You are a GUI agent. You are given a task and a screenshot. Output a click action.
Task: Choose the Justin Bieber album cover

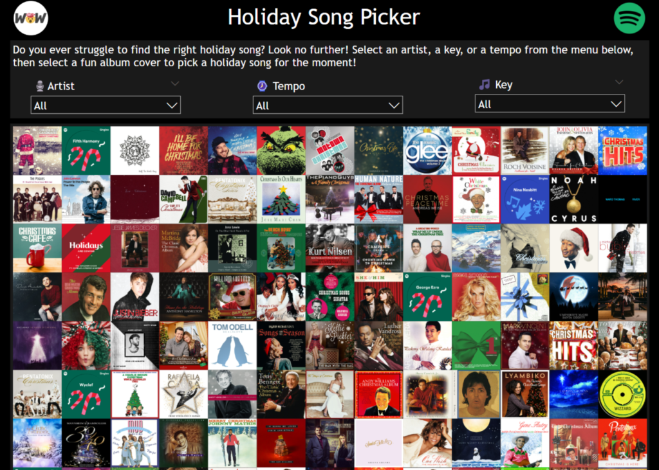(x=135, y=296)
